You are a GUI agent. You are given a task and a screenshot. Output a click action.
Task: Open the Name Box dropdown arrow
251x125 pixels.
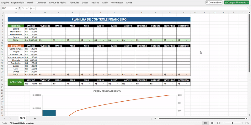click(x=16, y=8)
